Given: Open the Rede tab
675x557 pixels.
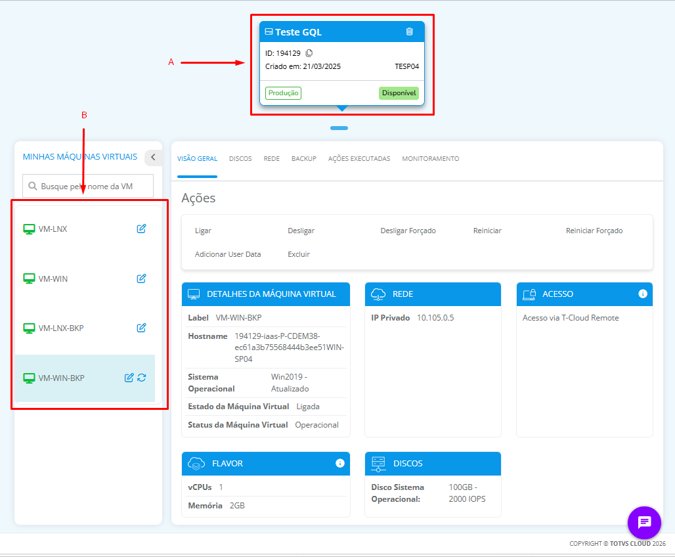Looking at the screenshot, I should coord(272,158).
